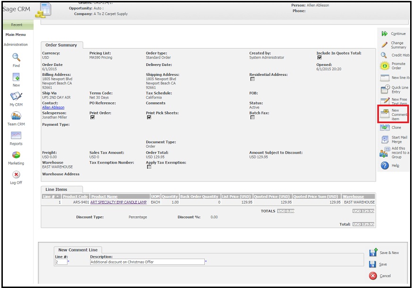Image resolution: width=412 pixels, height=288 pixels.
Task: Click the Cancel text link
Action: 385,276
